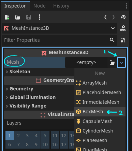Select PlaneMesh from the dropdown
This screenshot has width=132, height=151.
pos(100,140)
